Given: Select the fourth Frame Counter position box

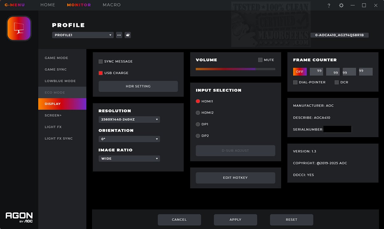Looking at the screenshot, I should point(349,72).
